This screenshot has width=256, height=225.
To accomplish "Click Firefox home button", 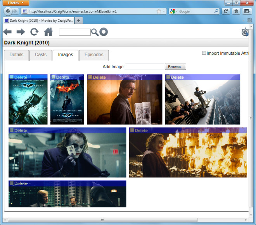I will click(236, 11).
